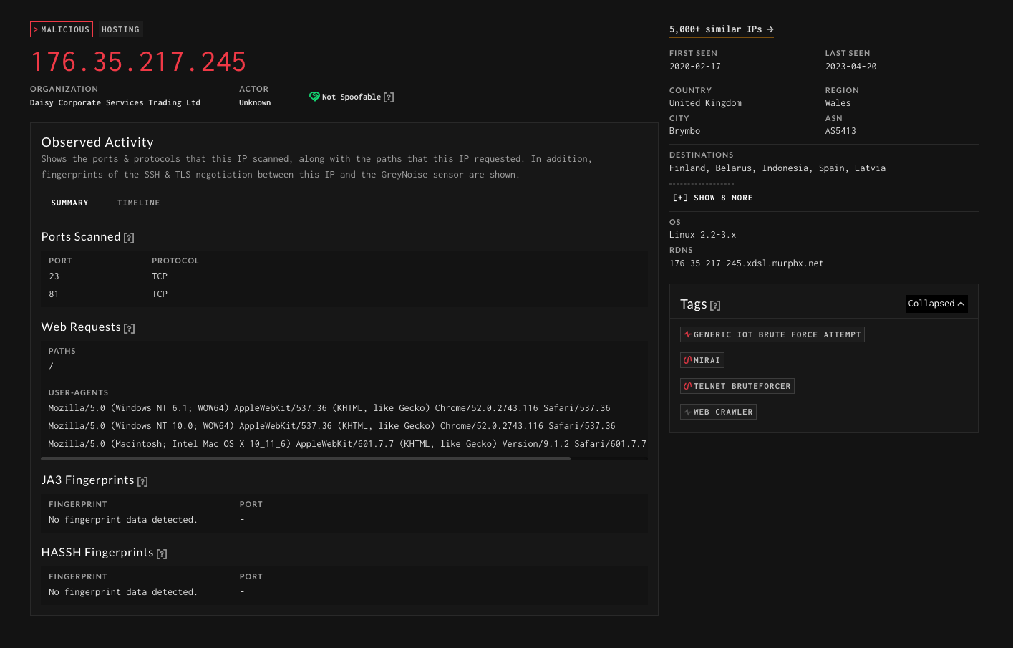Viewport: 1013px width, 648px height.
Task: Click the MALICIOUS classification badge
Action: [62, 29]
